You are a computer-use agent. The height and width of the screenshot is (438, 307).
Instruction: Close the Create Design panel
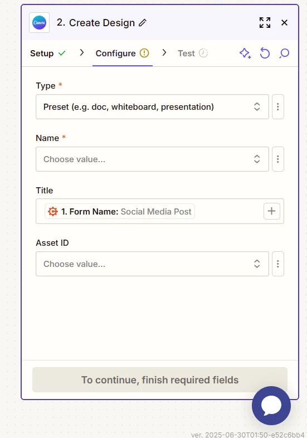coord(284,23)
